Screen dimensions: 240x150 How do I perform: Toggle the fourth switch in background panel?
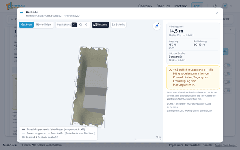(x=227, y=90)
